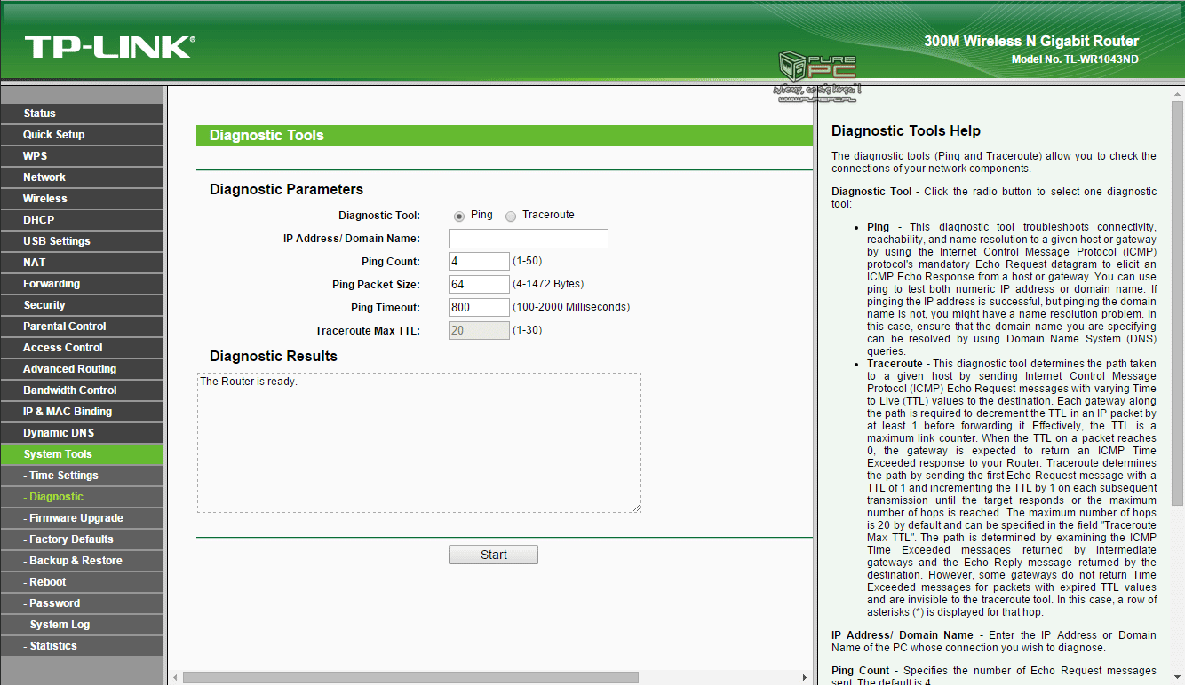This screenshot has height=685, width=1185.
Task: Click the Ping Packet Size field
Action: point(480,285)
